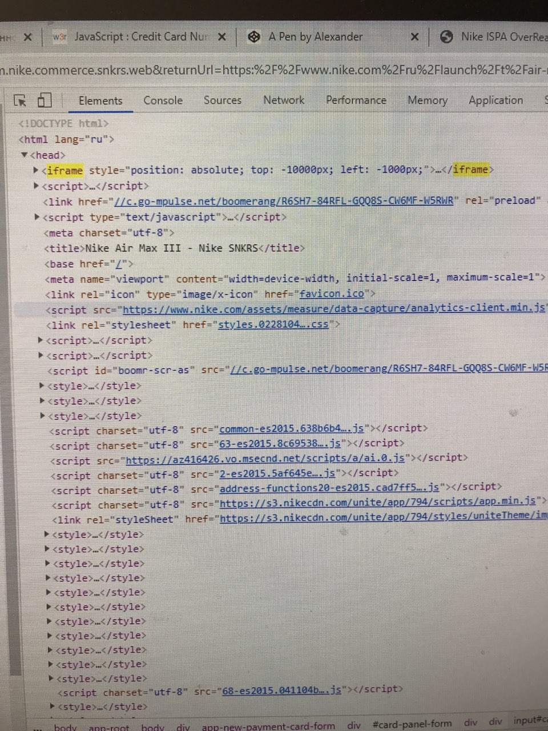Image resolution: width=548 pixels, height=731 pixels.
Task: Expand the script type="text/javascript" node
Action: [x=37, y=217]
